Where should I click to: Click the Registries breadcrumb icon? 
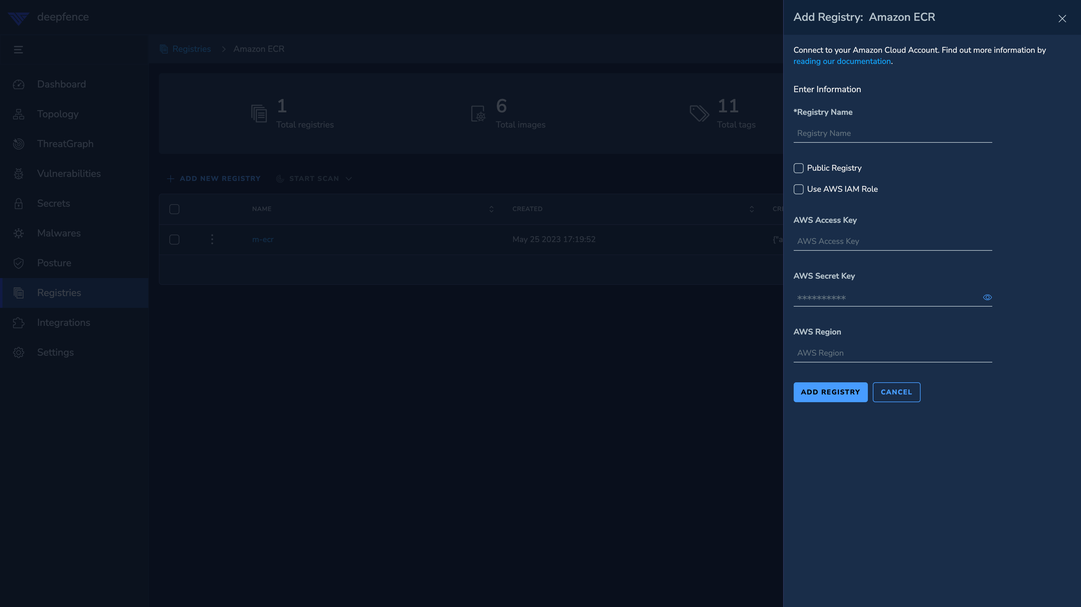164,49
